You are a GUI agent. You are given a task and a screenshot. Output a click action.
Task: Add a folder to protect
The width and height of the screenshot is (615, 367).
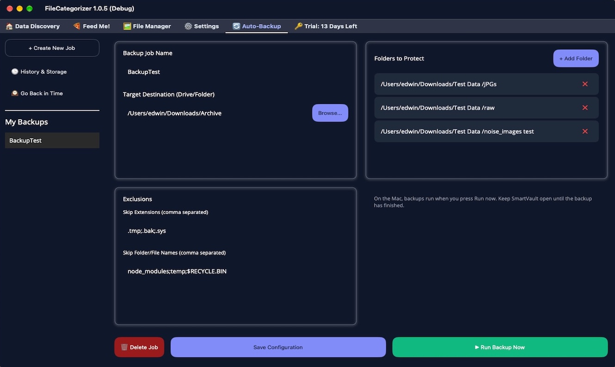[x=576, y=59]
